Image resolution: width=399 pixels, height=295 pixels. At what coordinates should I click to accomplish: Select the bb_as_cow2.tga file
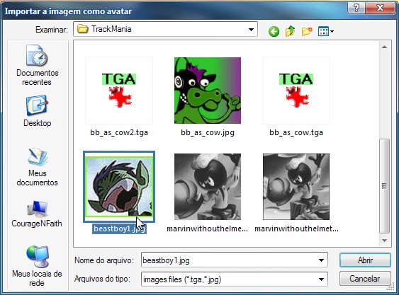tap(119, 96)
